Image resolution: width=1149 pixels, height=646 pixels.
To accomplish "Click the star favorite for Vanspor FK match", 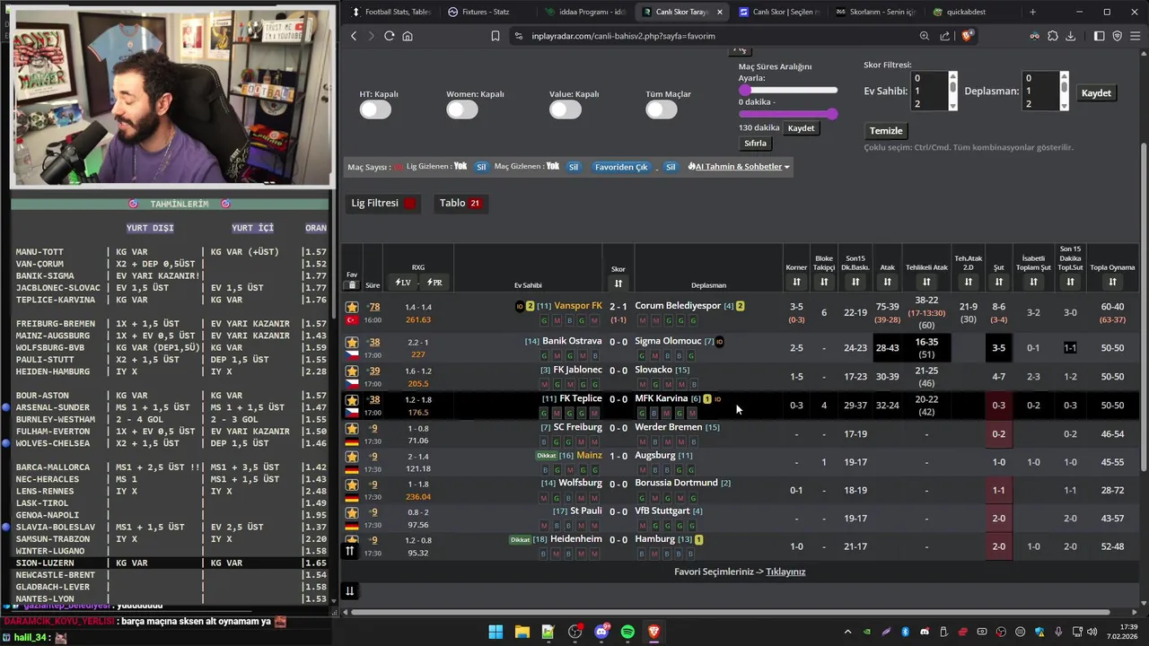I will click(x=352, y=307).
